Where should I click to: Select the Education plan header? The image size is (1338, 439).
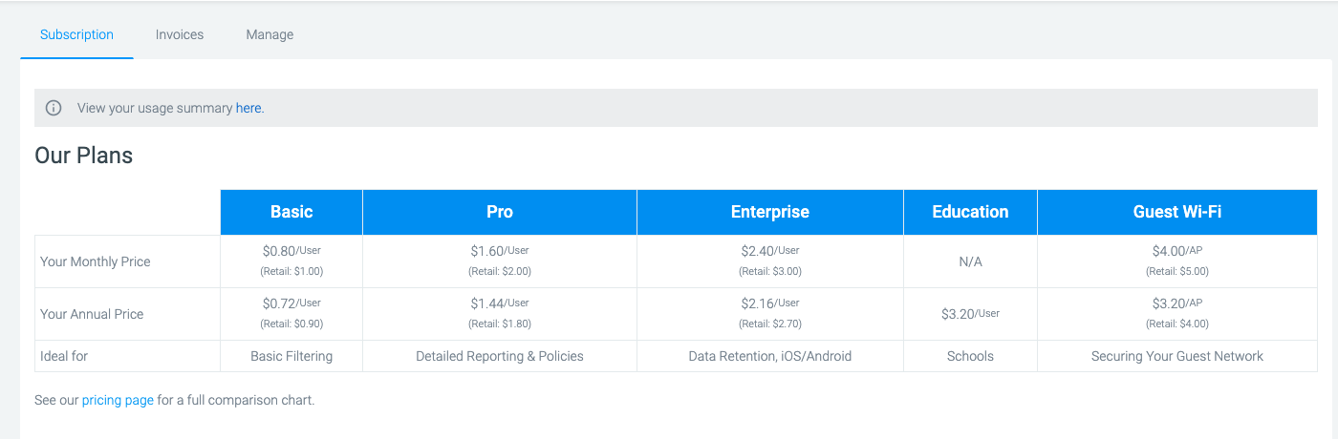coord(970,212)
